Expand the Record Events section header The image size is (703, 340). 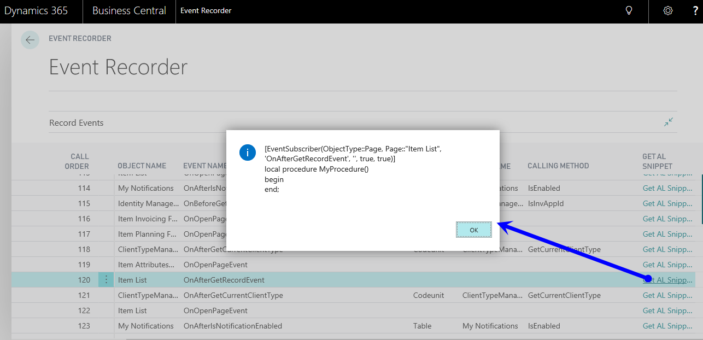point(77,123)
